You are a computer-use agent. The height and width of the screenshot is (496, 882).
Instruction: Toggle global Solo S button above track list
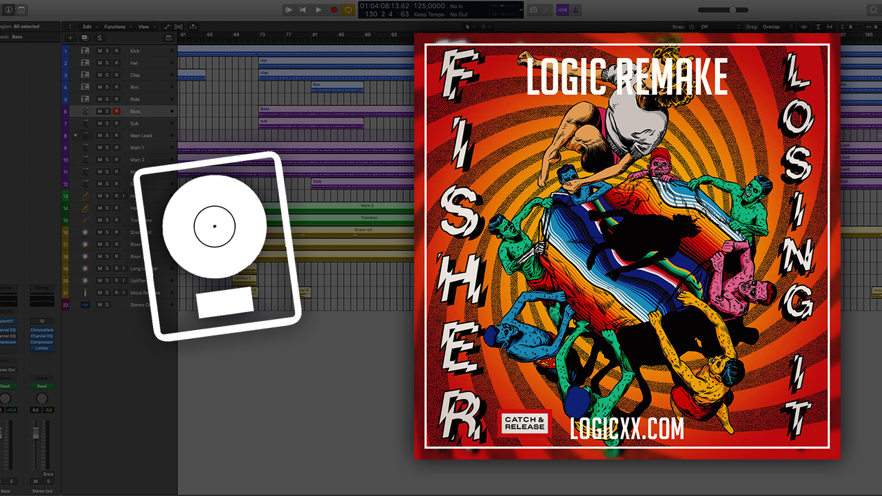99,38
